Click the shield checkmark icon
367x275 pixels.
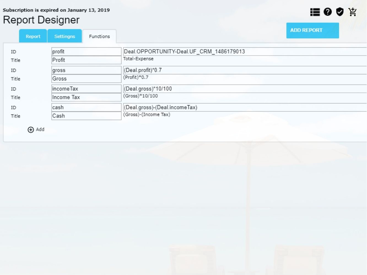coord(340,12)
